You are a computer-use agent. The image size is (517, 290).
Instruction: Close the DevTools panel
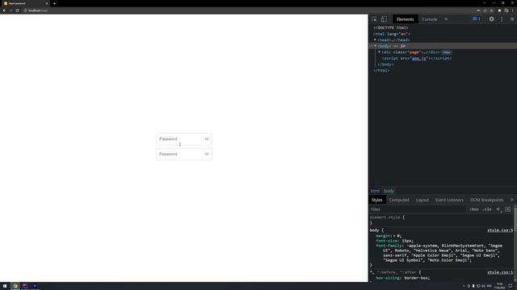click(x=512, y=19)
